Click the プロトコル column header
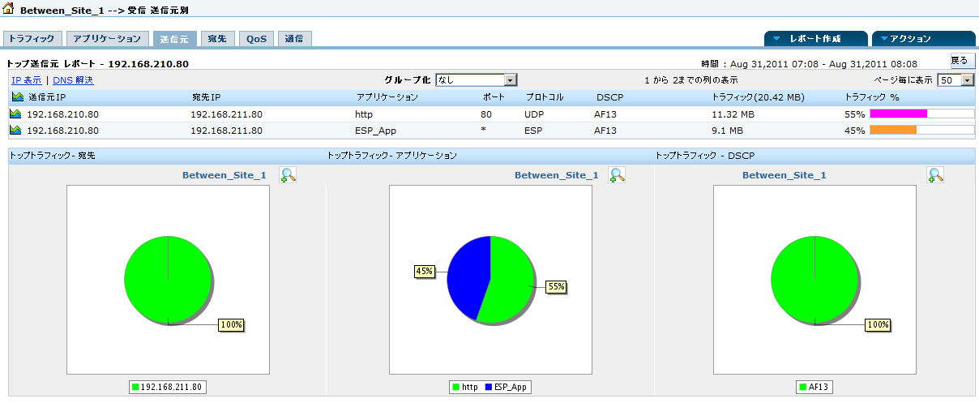 click(545, 97)
